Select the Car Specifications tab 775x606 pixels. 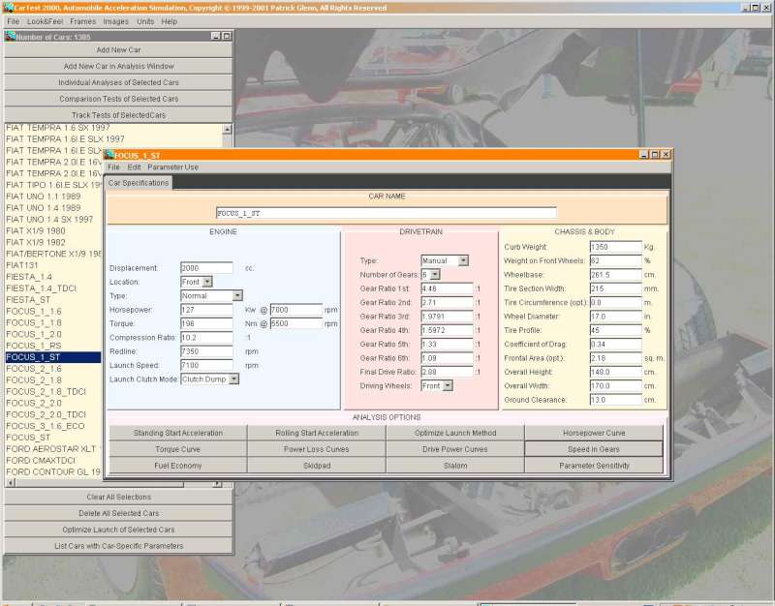coord(139,182)
